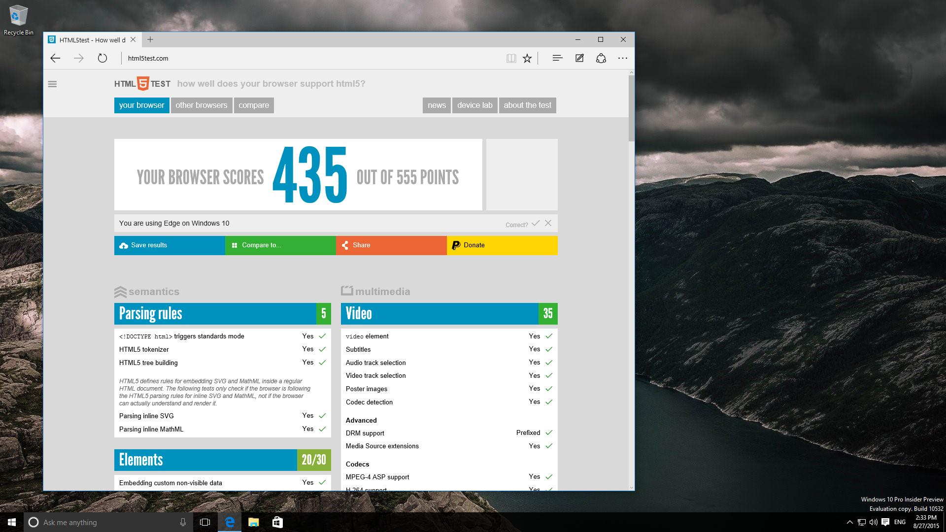Screen dimensions: 946x532
Task: Click the Cortana circle icon
Action: [x=33, y=522]
